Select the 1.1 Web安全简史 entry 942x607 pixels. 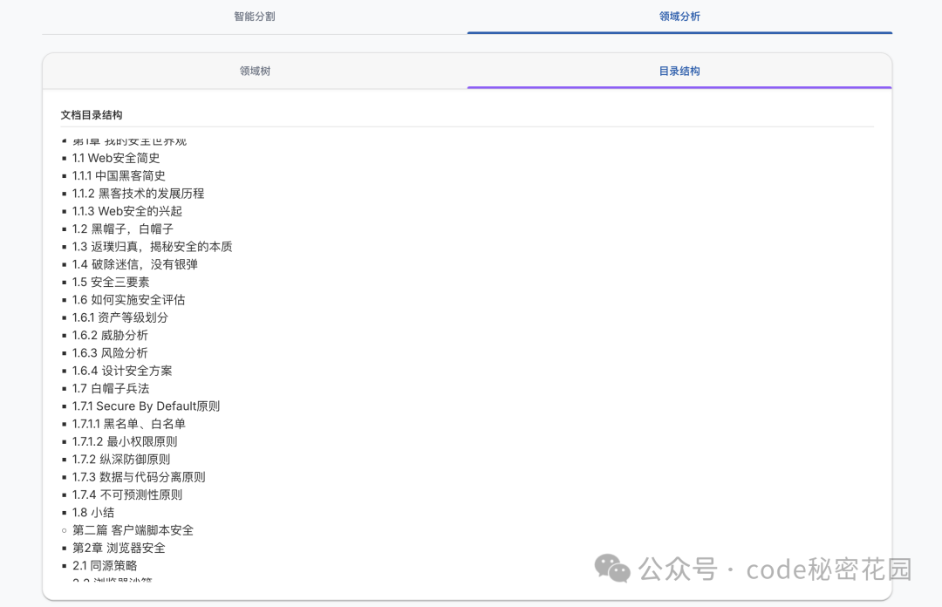(x=116, y=158)
